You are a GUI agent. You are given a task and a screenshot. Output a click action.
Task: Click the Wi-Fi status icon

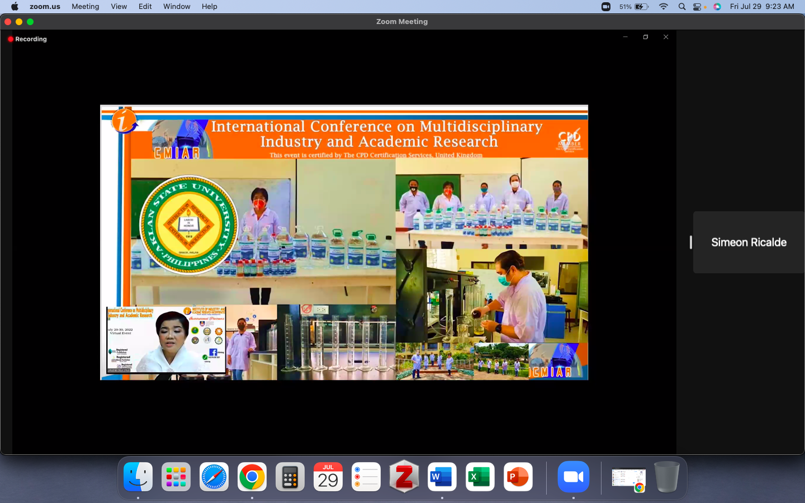[x=664, y=7]
